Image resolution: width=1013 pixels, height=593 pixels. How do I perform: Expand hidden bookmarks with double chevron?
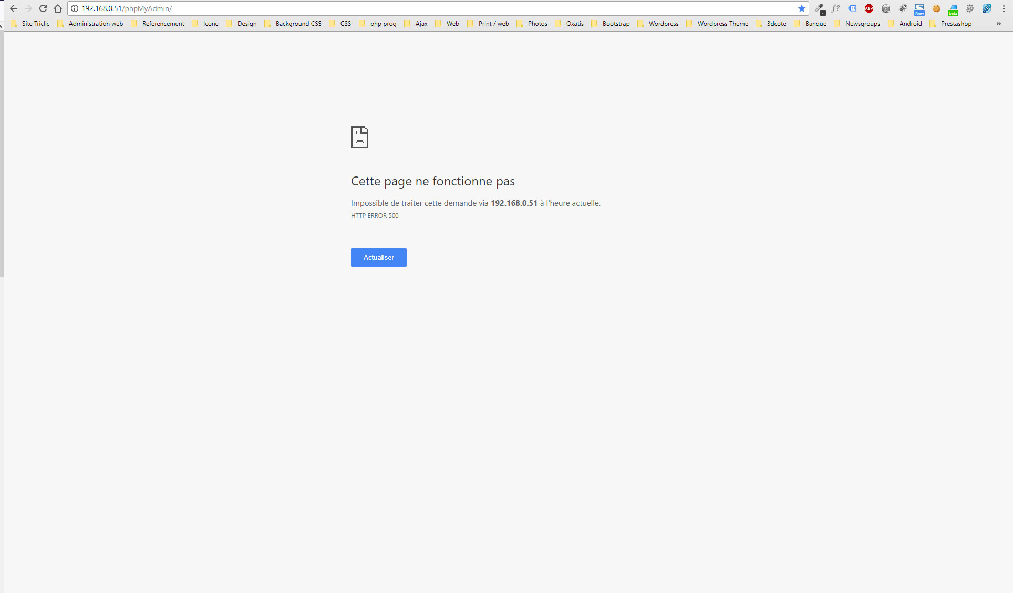click(x=998, y=24)
